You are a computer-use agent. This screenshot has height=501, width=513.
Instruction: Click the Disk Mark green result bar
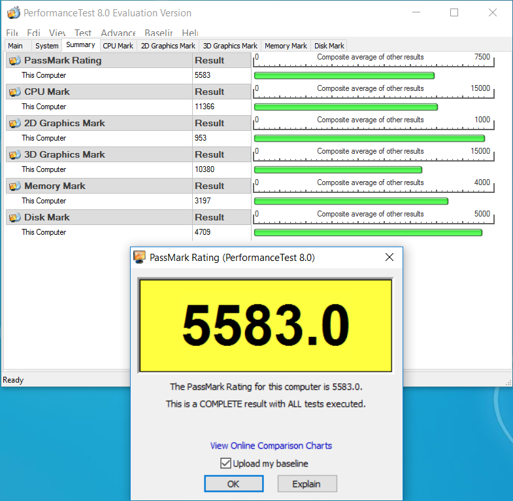click(368, 232)
